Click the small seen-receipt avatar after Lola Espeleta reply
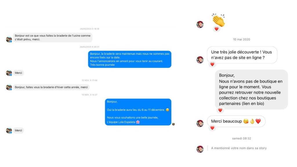The width and height of the screenshot is (297, 167). (x=173, y=124)
